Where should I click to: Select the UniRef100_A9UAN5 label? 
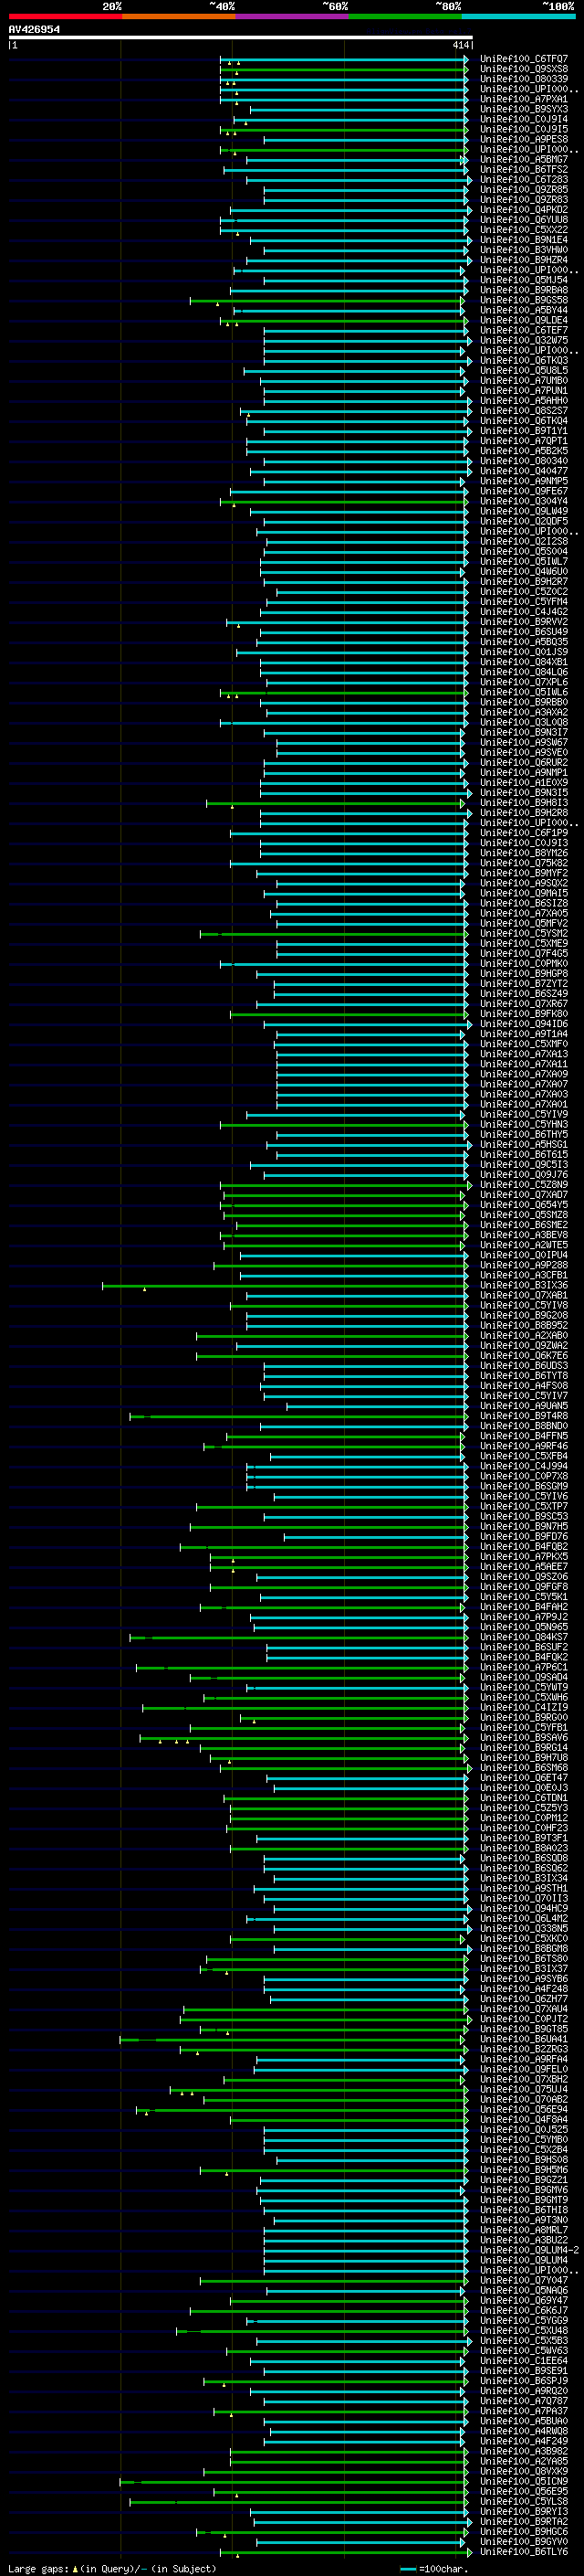(x=523, y=1406)
